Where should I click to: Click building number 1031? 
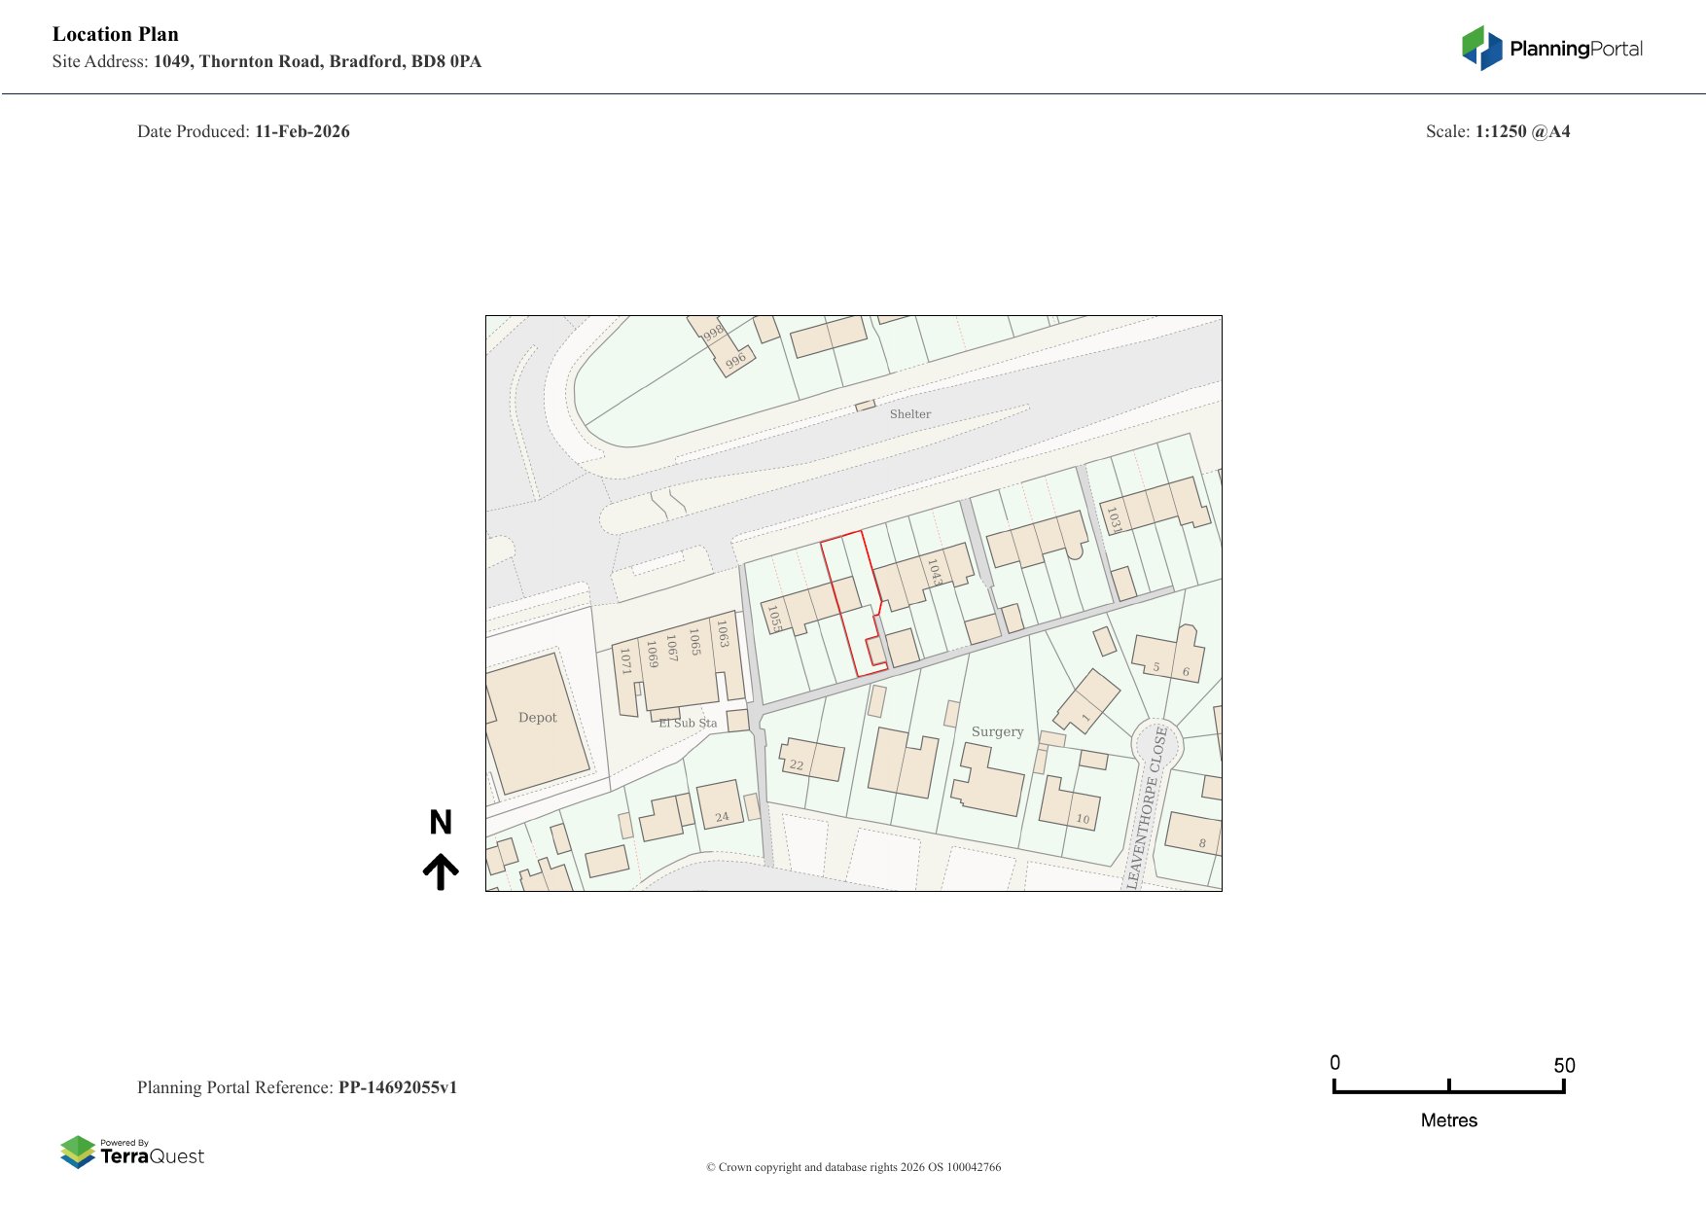(1114, 518)
